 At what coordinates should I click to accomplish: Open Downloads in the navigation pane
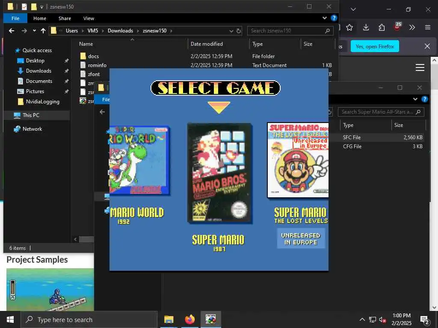38,71
